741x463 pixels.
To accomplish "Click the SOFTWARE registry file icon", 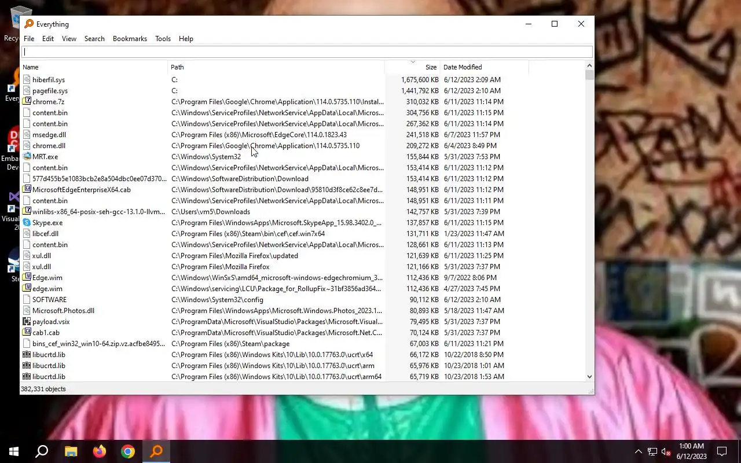I will point(27,299).
